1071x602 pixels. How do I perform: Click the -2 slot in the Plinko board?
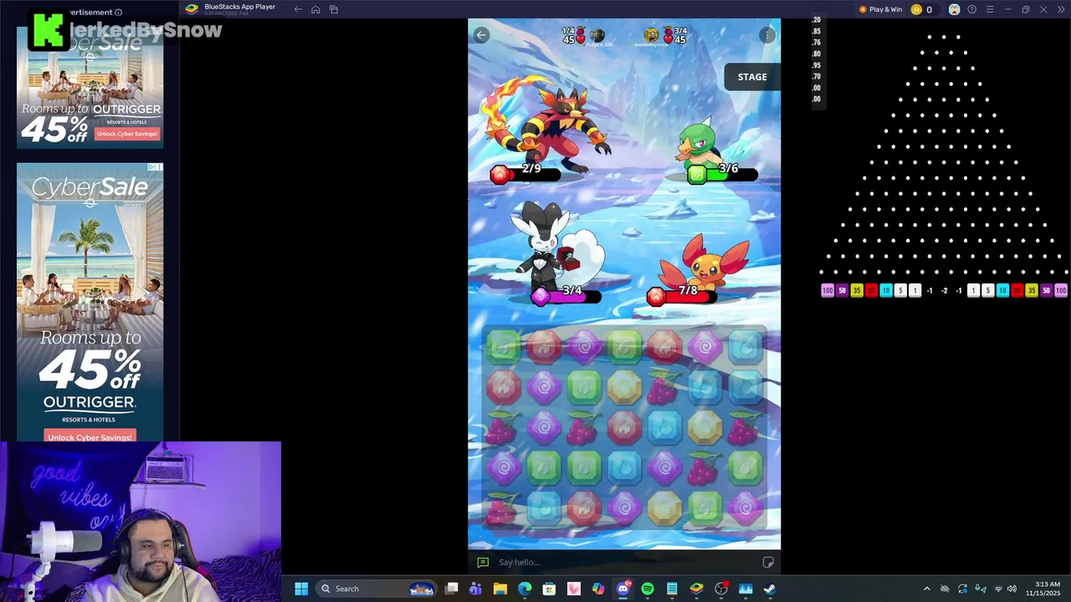pos(944,290)
